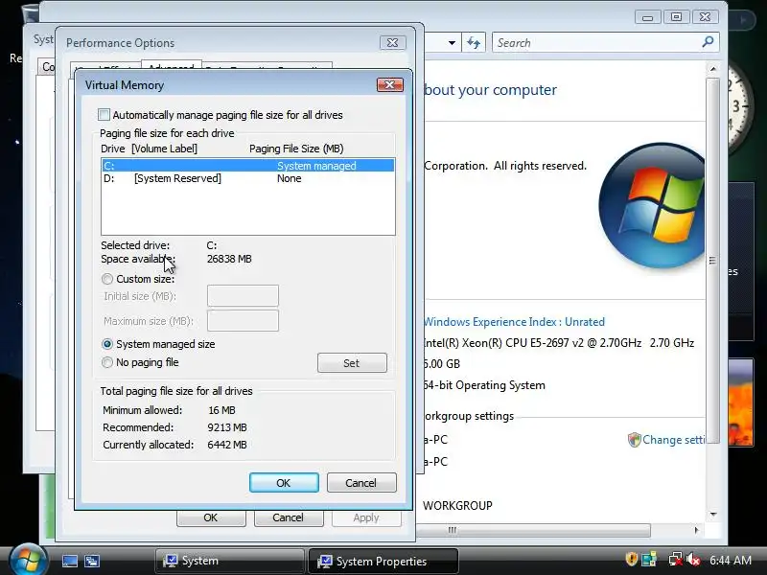Screen dimensions: 767x575
Task: Click OK in Performance Options dialog
Action: (211, 517)
